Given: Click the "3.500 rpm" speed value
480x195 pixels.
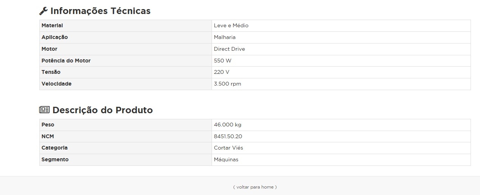Looking at the screenshot, I should [227, 84].
